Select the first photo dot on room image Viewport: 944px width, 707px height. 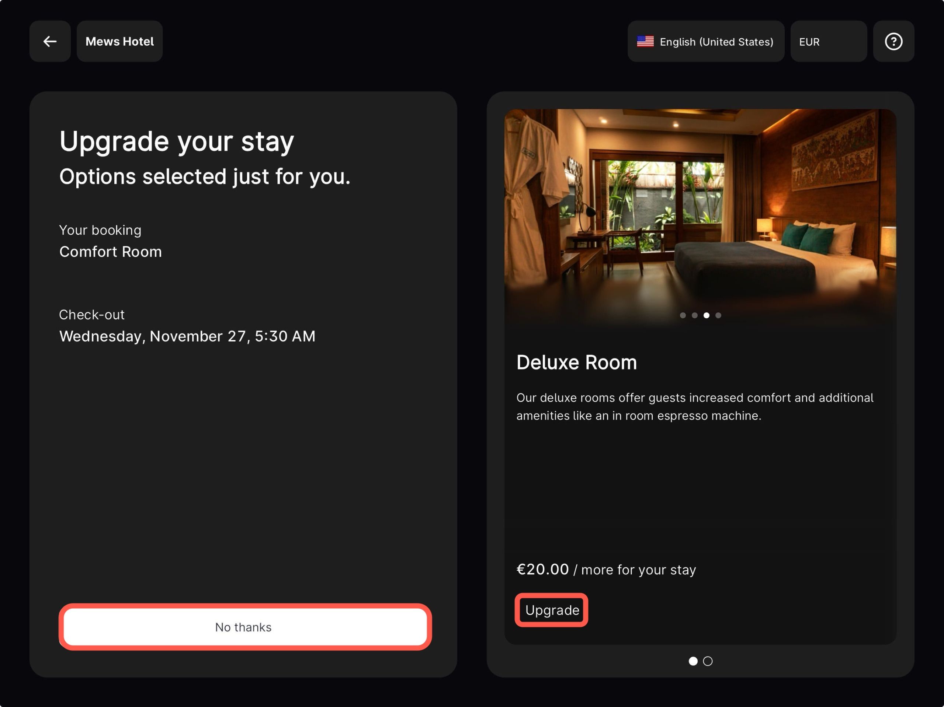click(683, 315)
